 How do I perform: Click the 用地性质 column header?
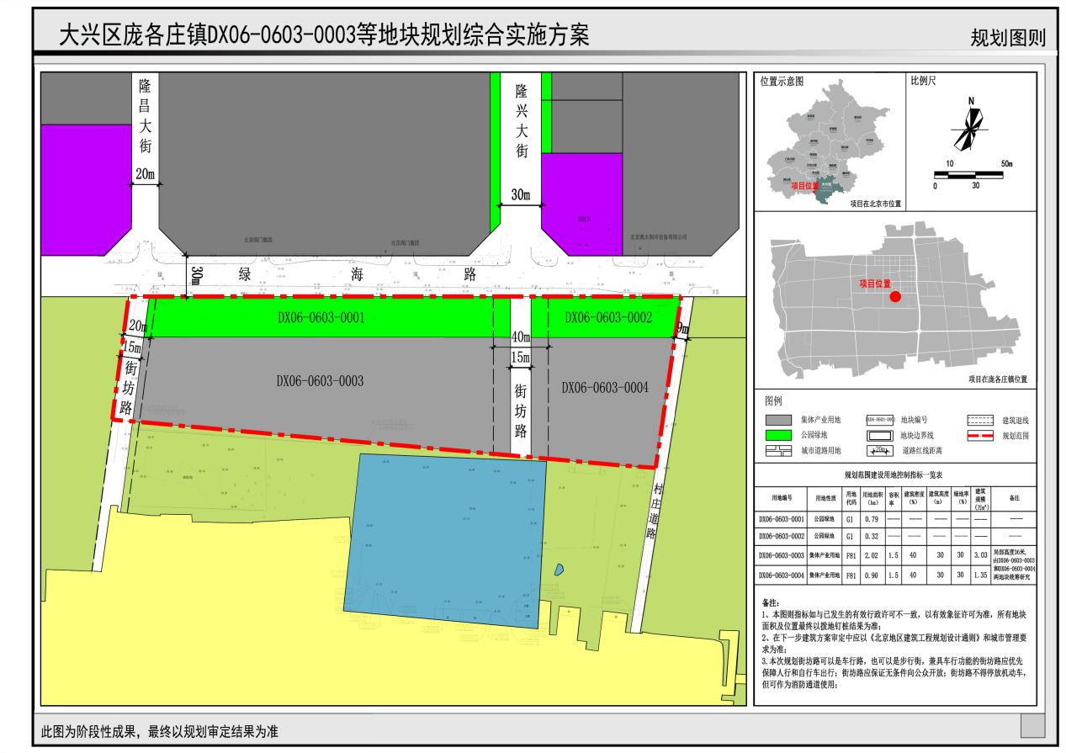pos(825,498)
